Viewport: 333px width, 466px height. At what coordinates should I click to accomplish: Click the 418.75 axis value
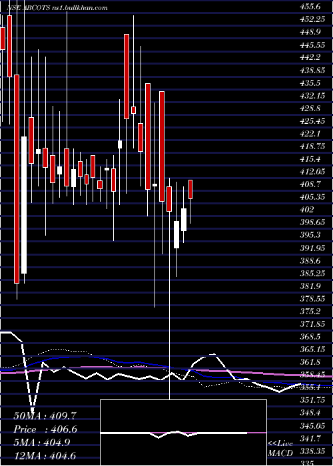pyautogui.click(x=311, y=146)
